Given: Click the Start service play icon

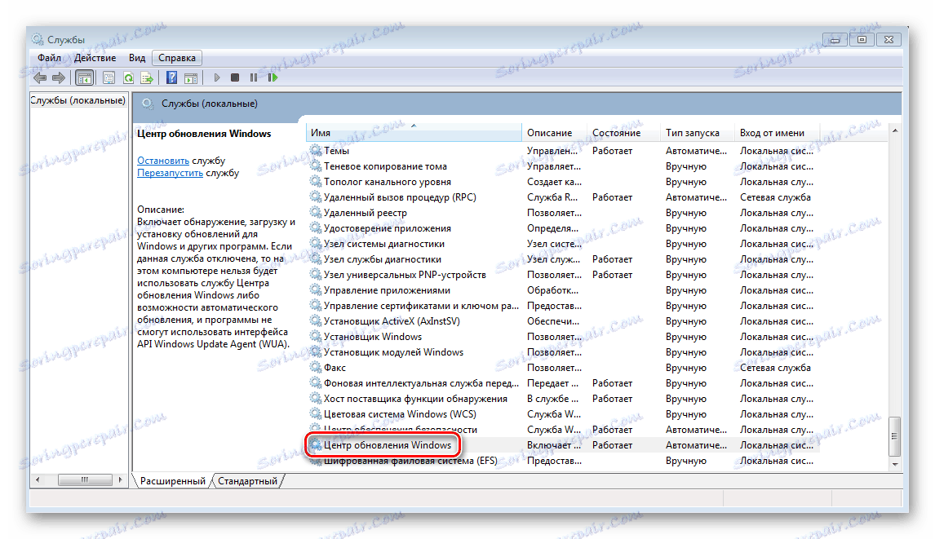Looking at the screenshot, I should 215,77.
